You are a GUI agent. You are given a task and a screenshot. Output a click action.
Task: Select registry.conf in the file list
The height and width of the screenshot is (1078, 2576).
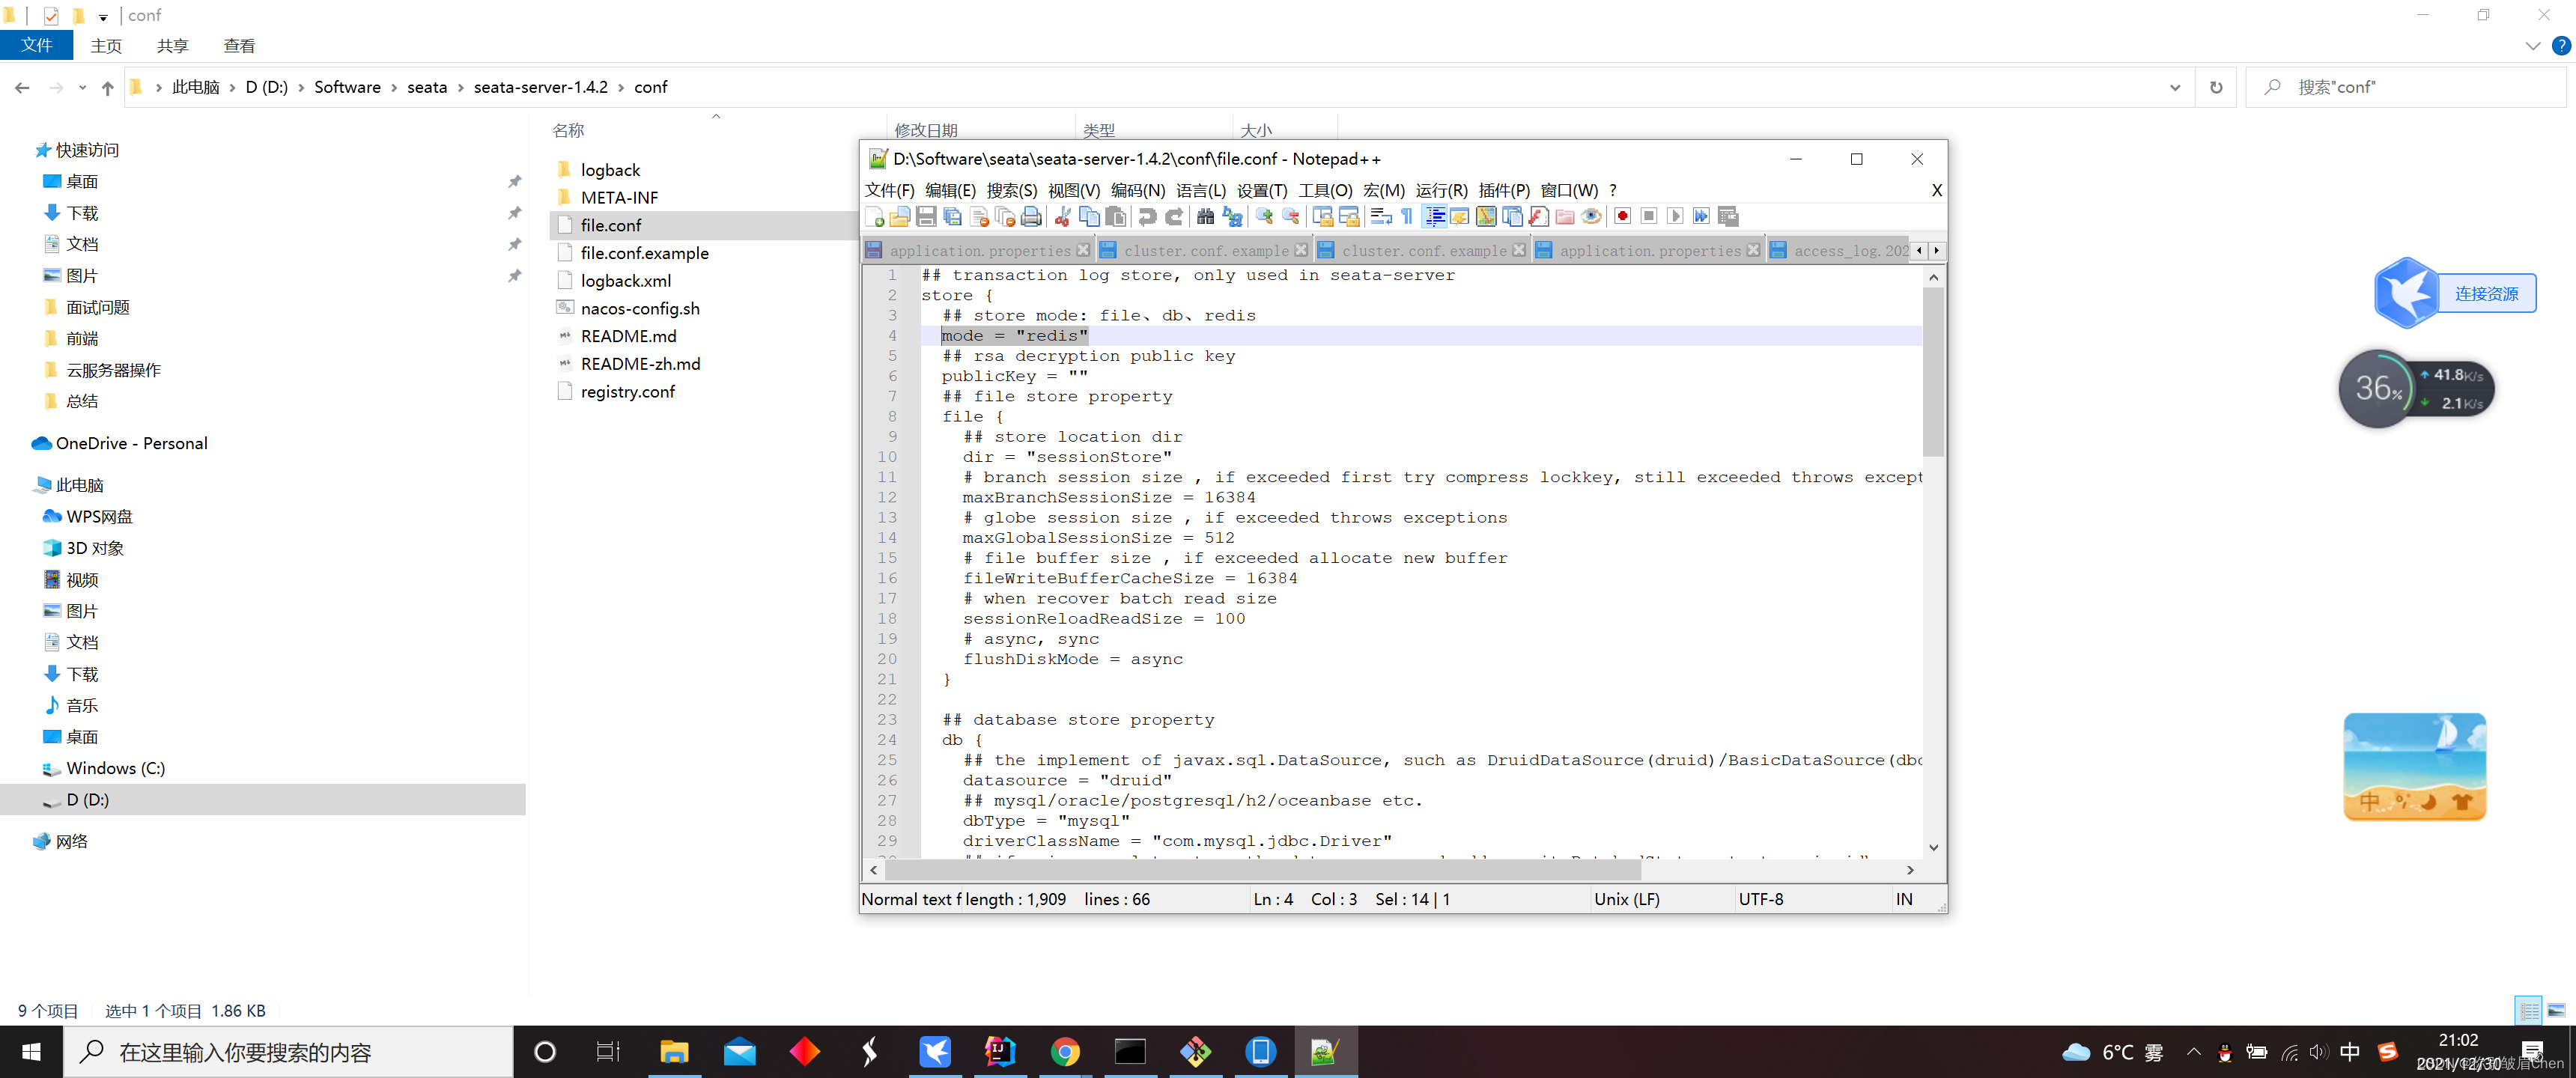(x=627, y=392)
